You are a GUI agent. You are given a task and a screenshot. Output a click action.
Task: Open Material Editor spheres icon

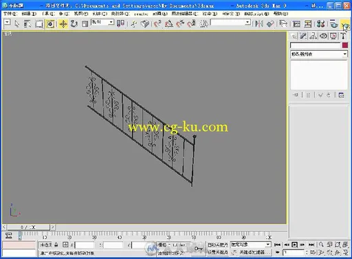[320, 24]
